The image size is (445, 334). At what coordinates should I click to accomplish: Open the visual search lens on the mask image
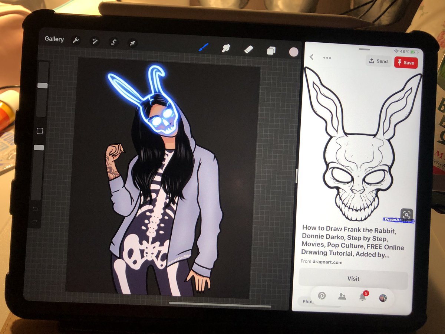click(x=408, y=215)
